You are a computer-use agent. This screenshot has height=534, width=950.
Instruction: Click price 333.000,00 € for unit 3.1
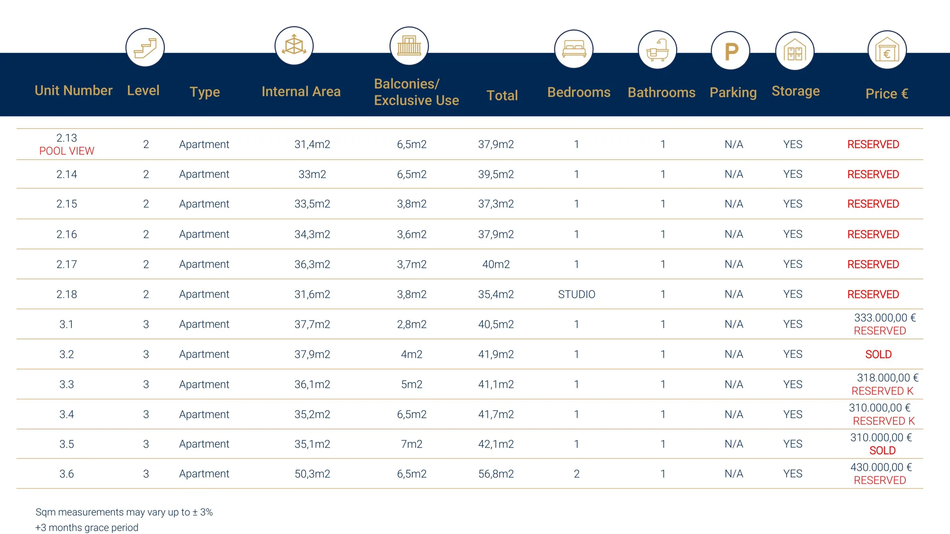885,318
